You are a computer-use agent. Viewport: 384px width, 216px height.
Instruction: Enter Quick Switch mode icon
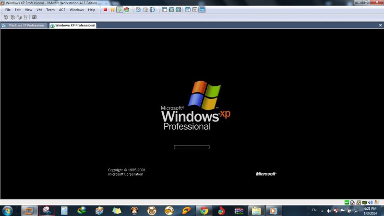(179, 10)
